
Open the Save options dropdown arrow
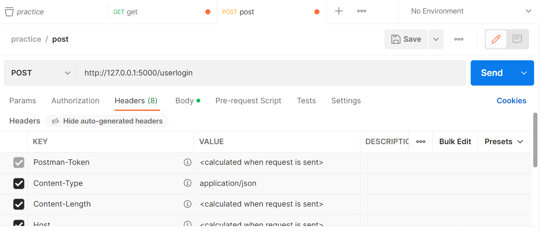tap(436, 39)
